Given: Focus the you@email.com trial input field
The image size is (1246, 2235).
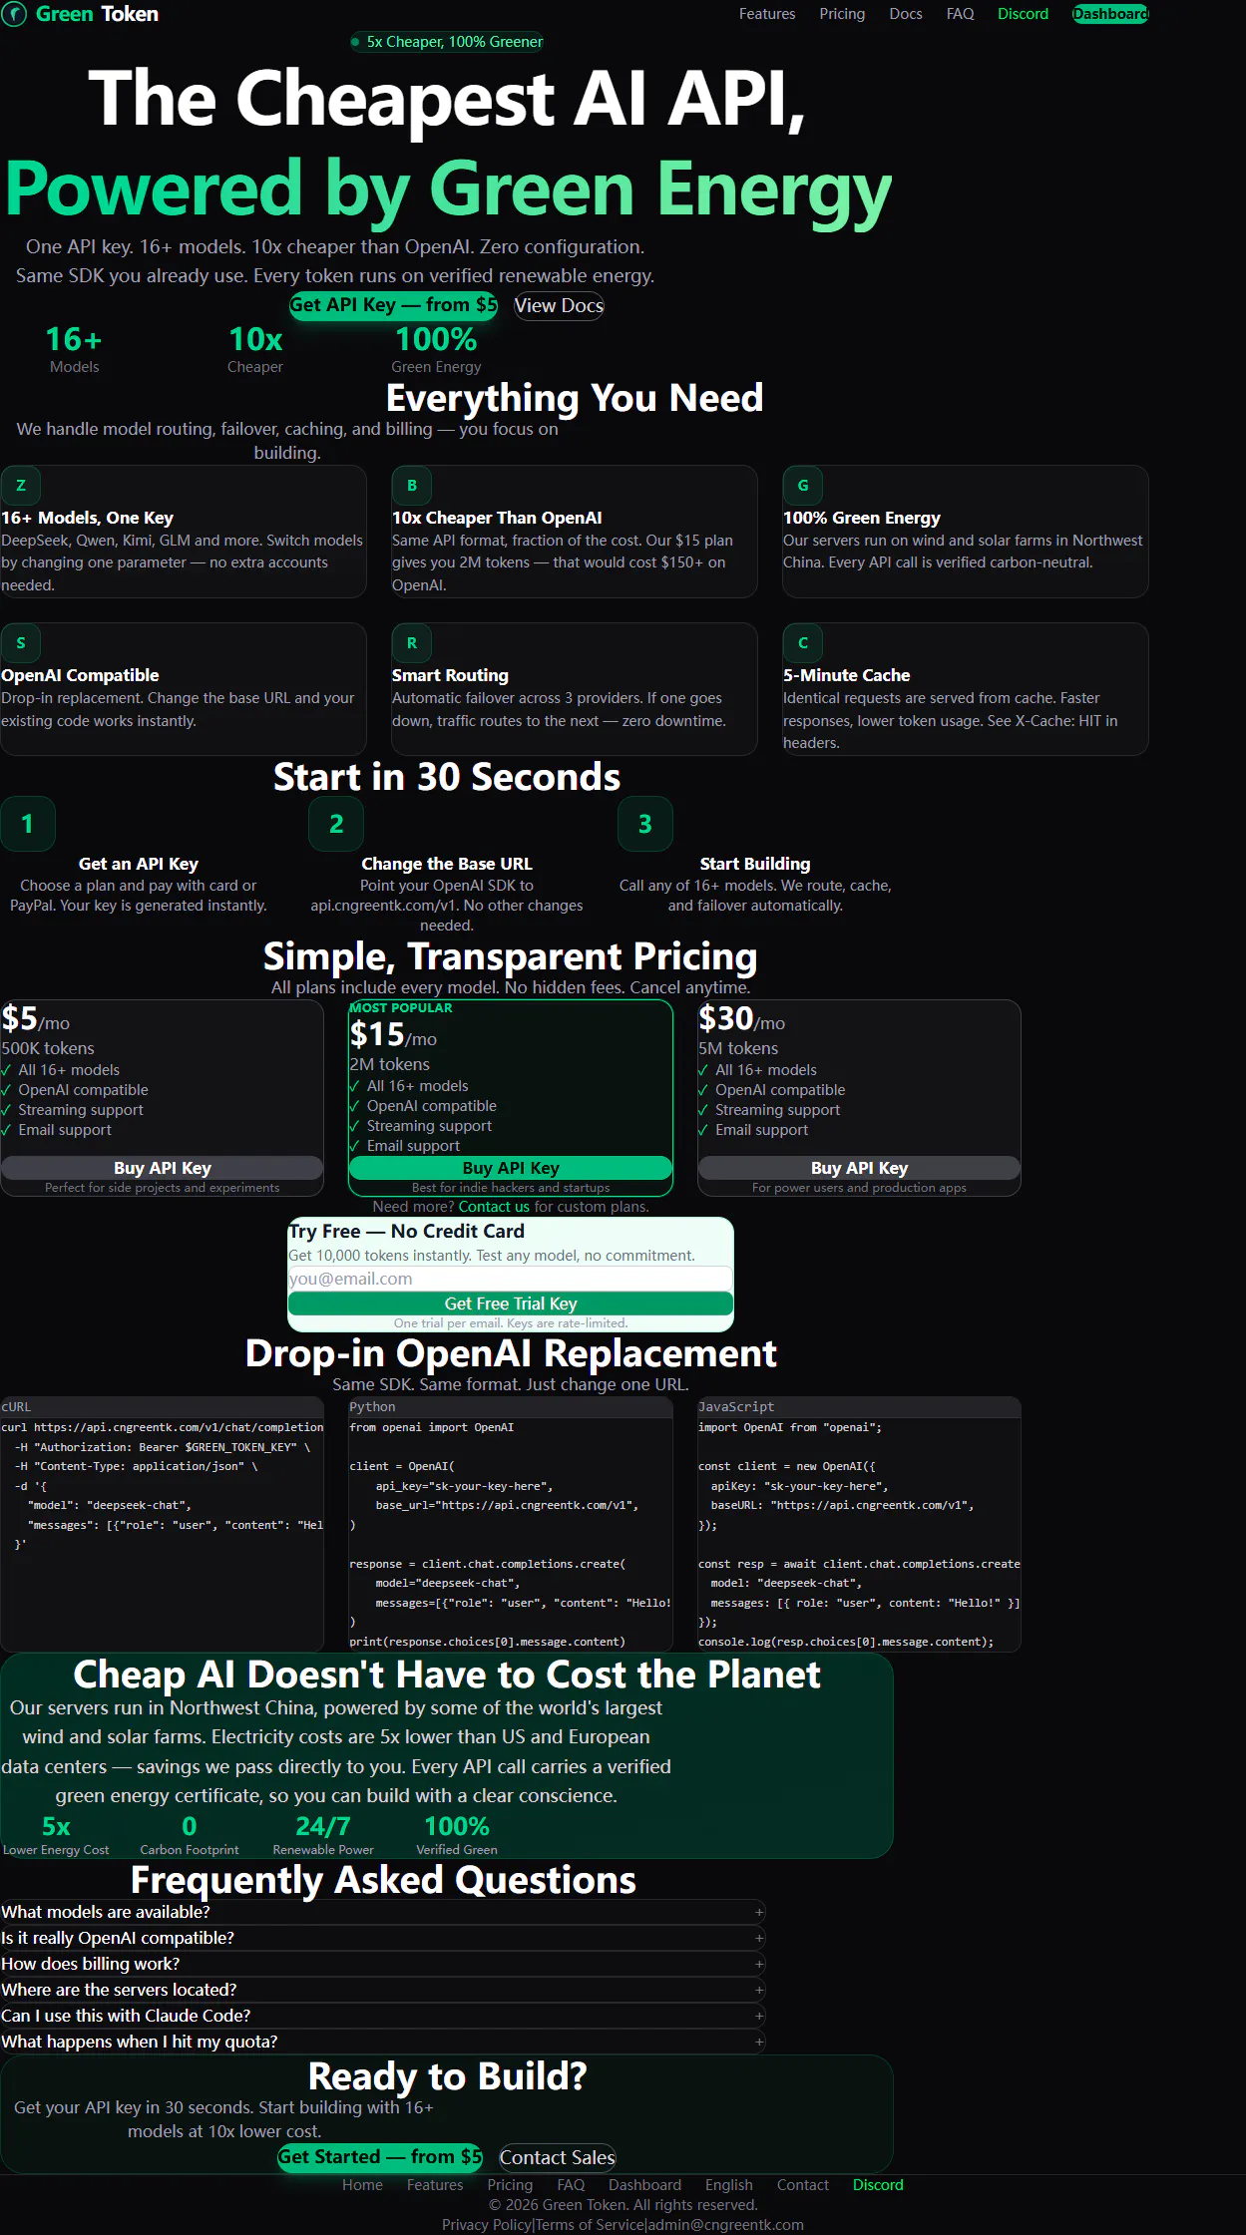Looking at the screenshot, I should [x=511, y=1279].
